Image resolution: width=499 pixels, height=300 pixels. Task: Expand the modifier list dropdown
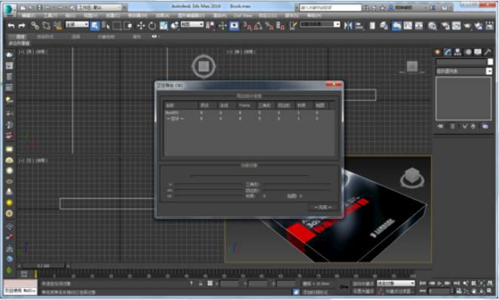(464, 71)
